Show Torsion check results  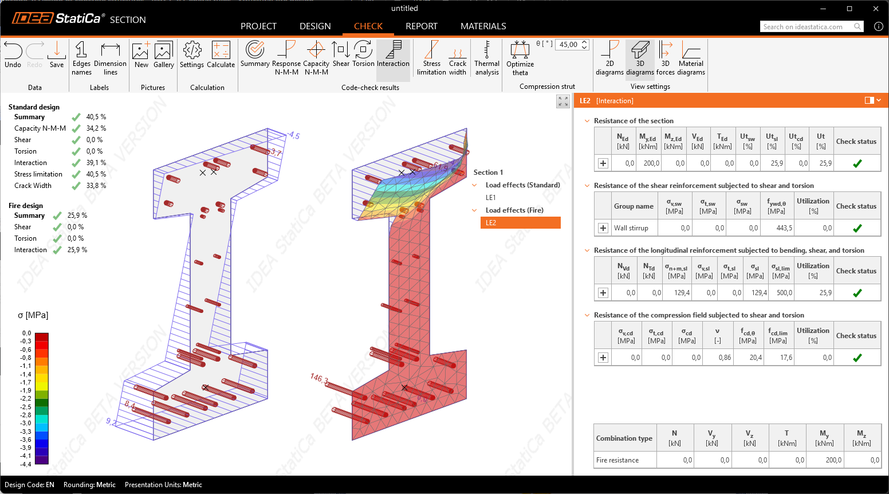(363, 55)
